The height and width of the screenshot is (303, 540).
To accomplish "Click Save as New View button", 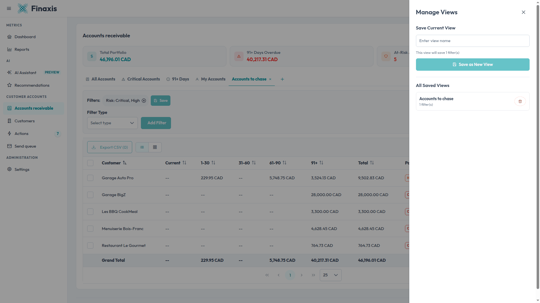I will coord(473,65).
